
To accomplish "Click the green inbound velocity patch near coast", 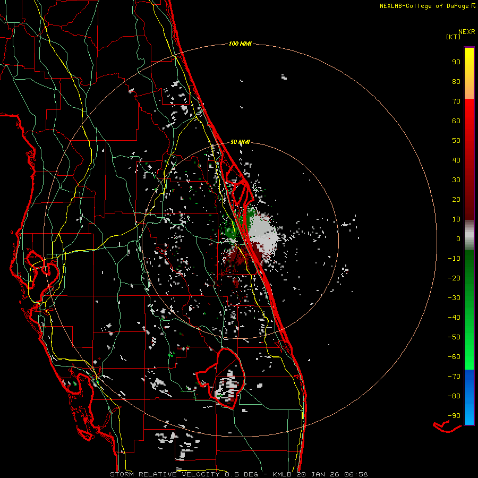I will pyautogui.click(x=231, y=233).
